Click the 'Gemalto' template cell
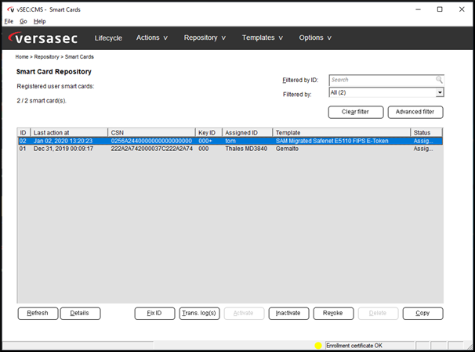This screenshot has width=475, height=352. (x=287, y=149)
